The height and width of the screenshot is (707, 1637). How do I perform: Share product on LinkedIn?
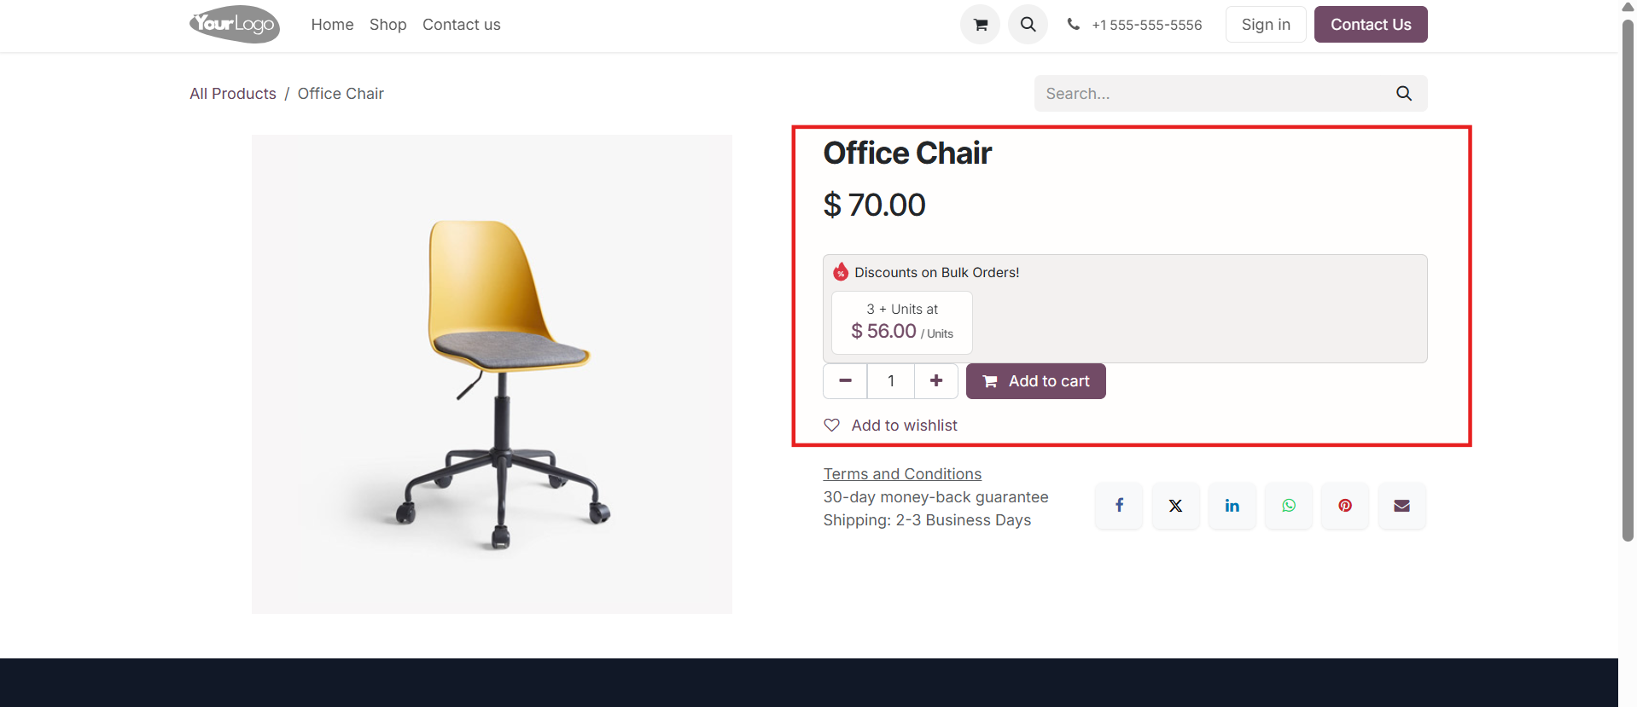1232,506
